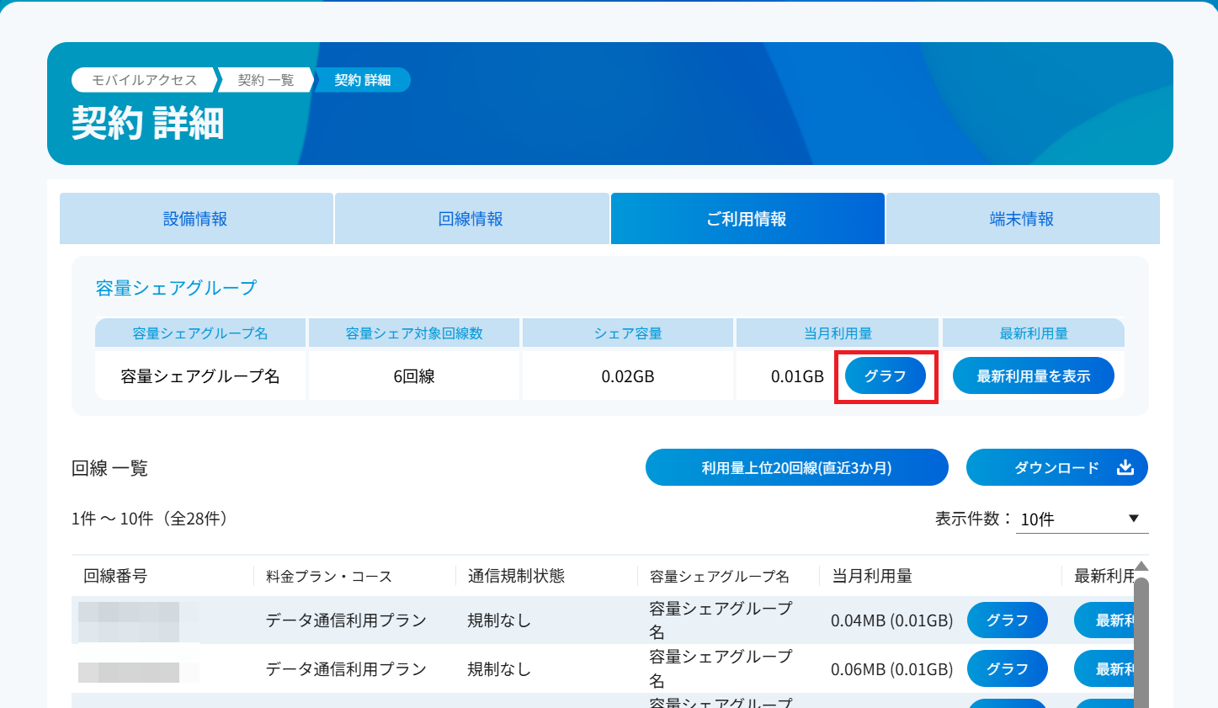The image size is (1218, 708).
Task: Click the 容量シェアグループ section heading
Action: tap(176, 288)
